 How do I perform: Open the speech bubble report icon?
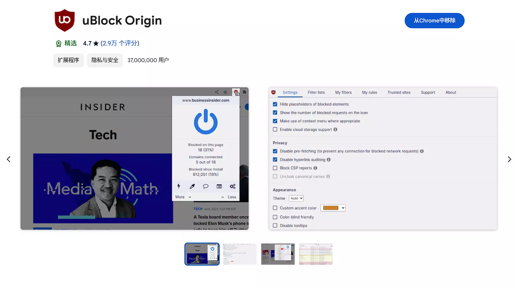(x=206, y=186)
